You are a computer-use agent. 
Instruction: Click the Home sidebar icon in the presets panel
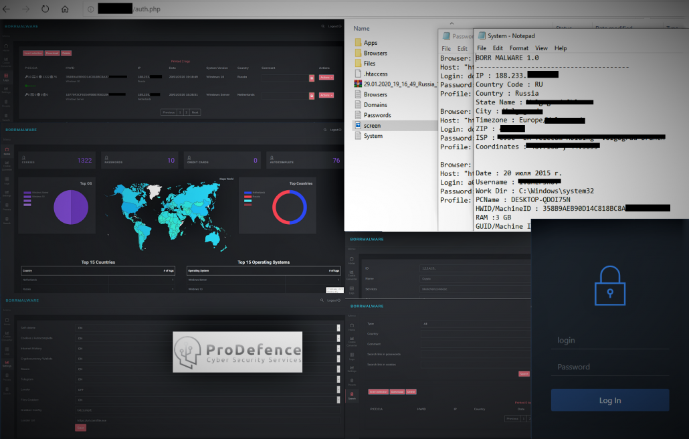352,260
